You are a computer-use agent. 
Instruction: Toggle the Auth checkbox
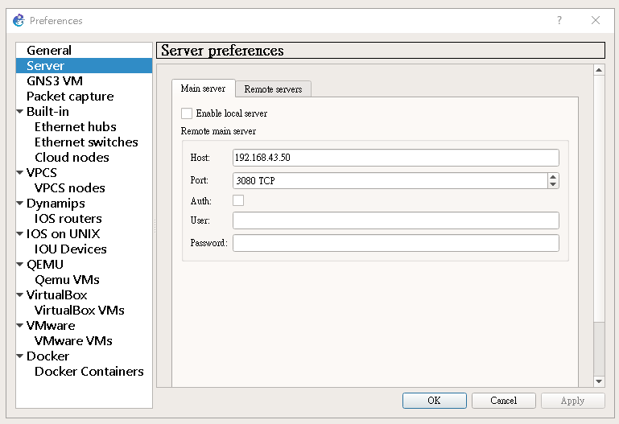point(238,200)
